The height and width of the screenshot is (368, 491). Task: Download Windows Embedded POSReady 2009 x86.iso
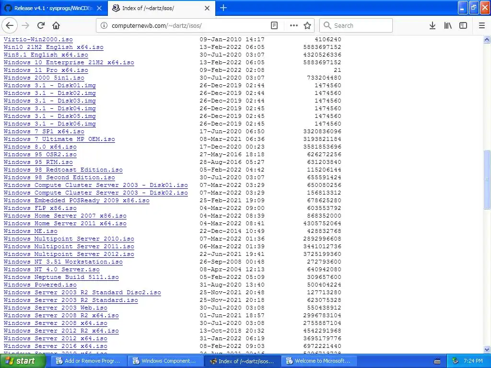pyautogui.click(x=76, y=200)
